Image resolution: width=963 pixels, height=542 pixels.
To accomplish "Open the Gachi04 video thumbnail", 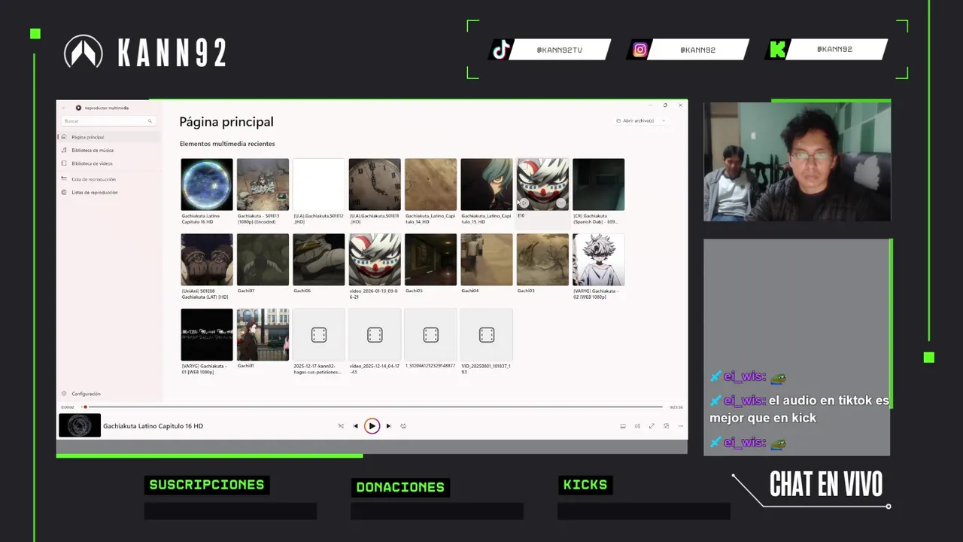I will click(x=487, y=260).
